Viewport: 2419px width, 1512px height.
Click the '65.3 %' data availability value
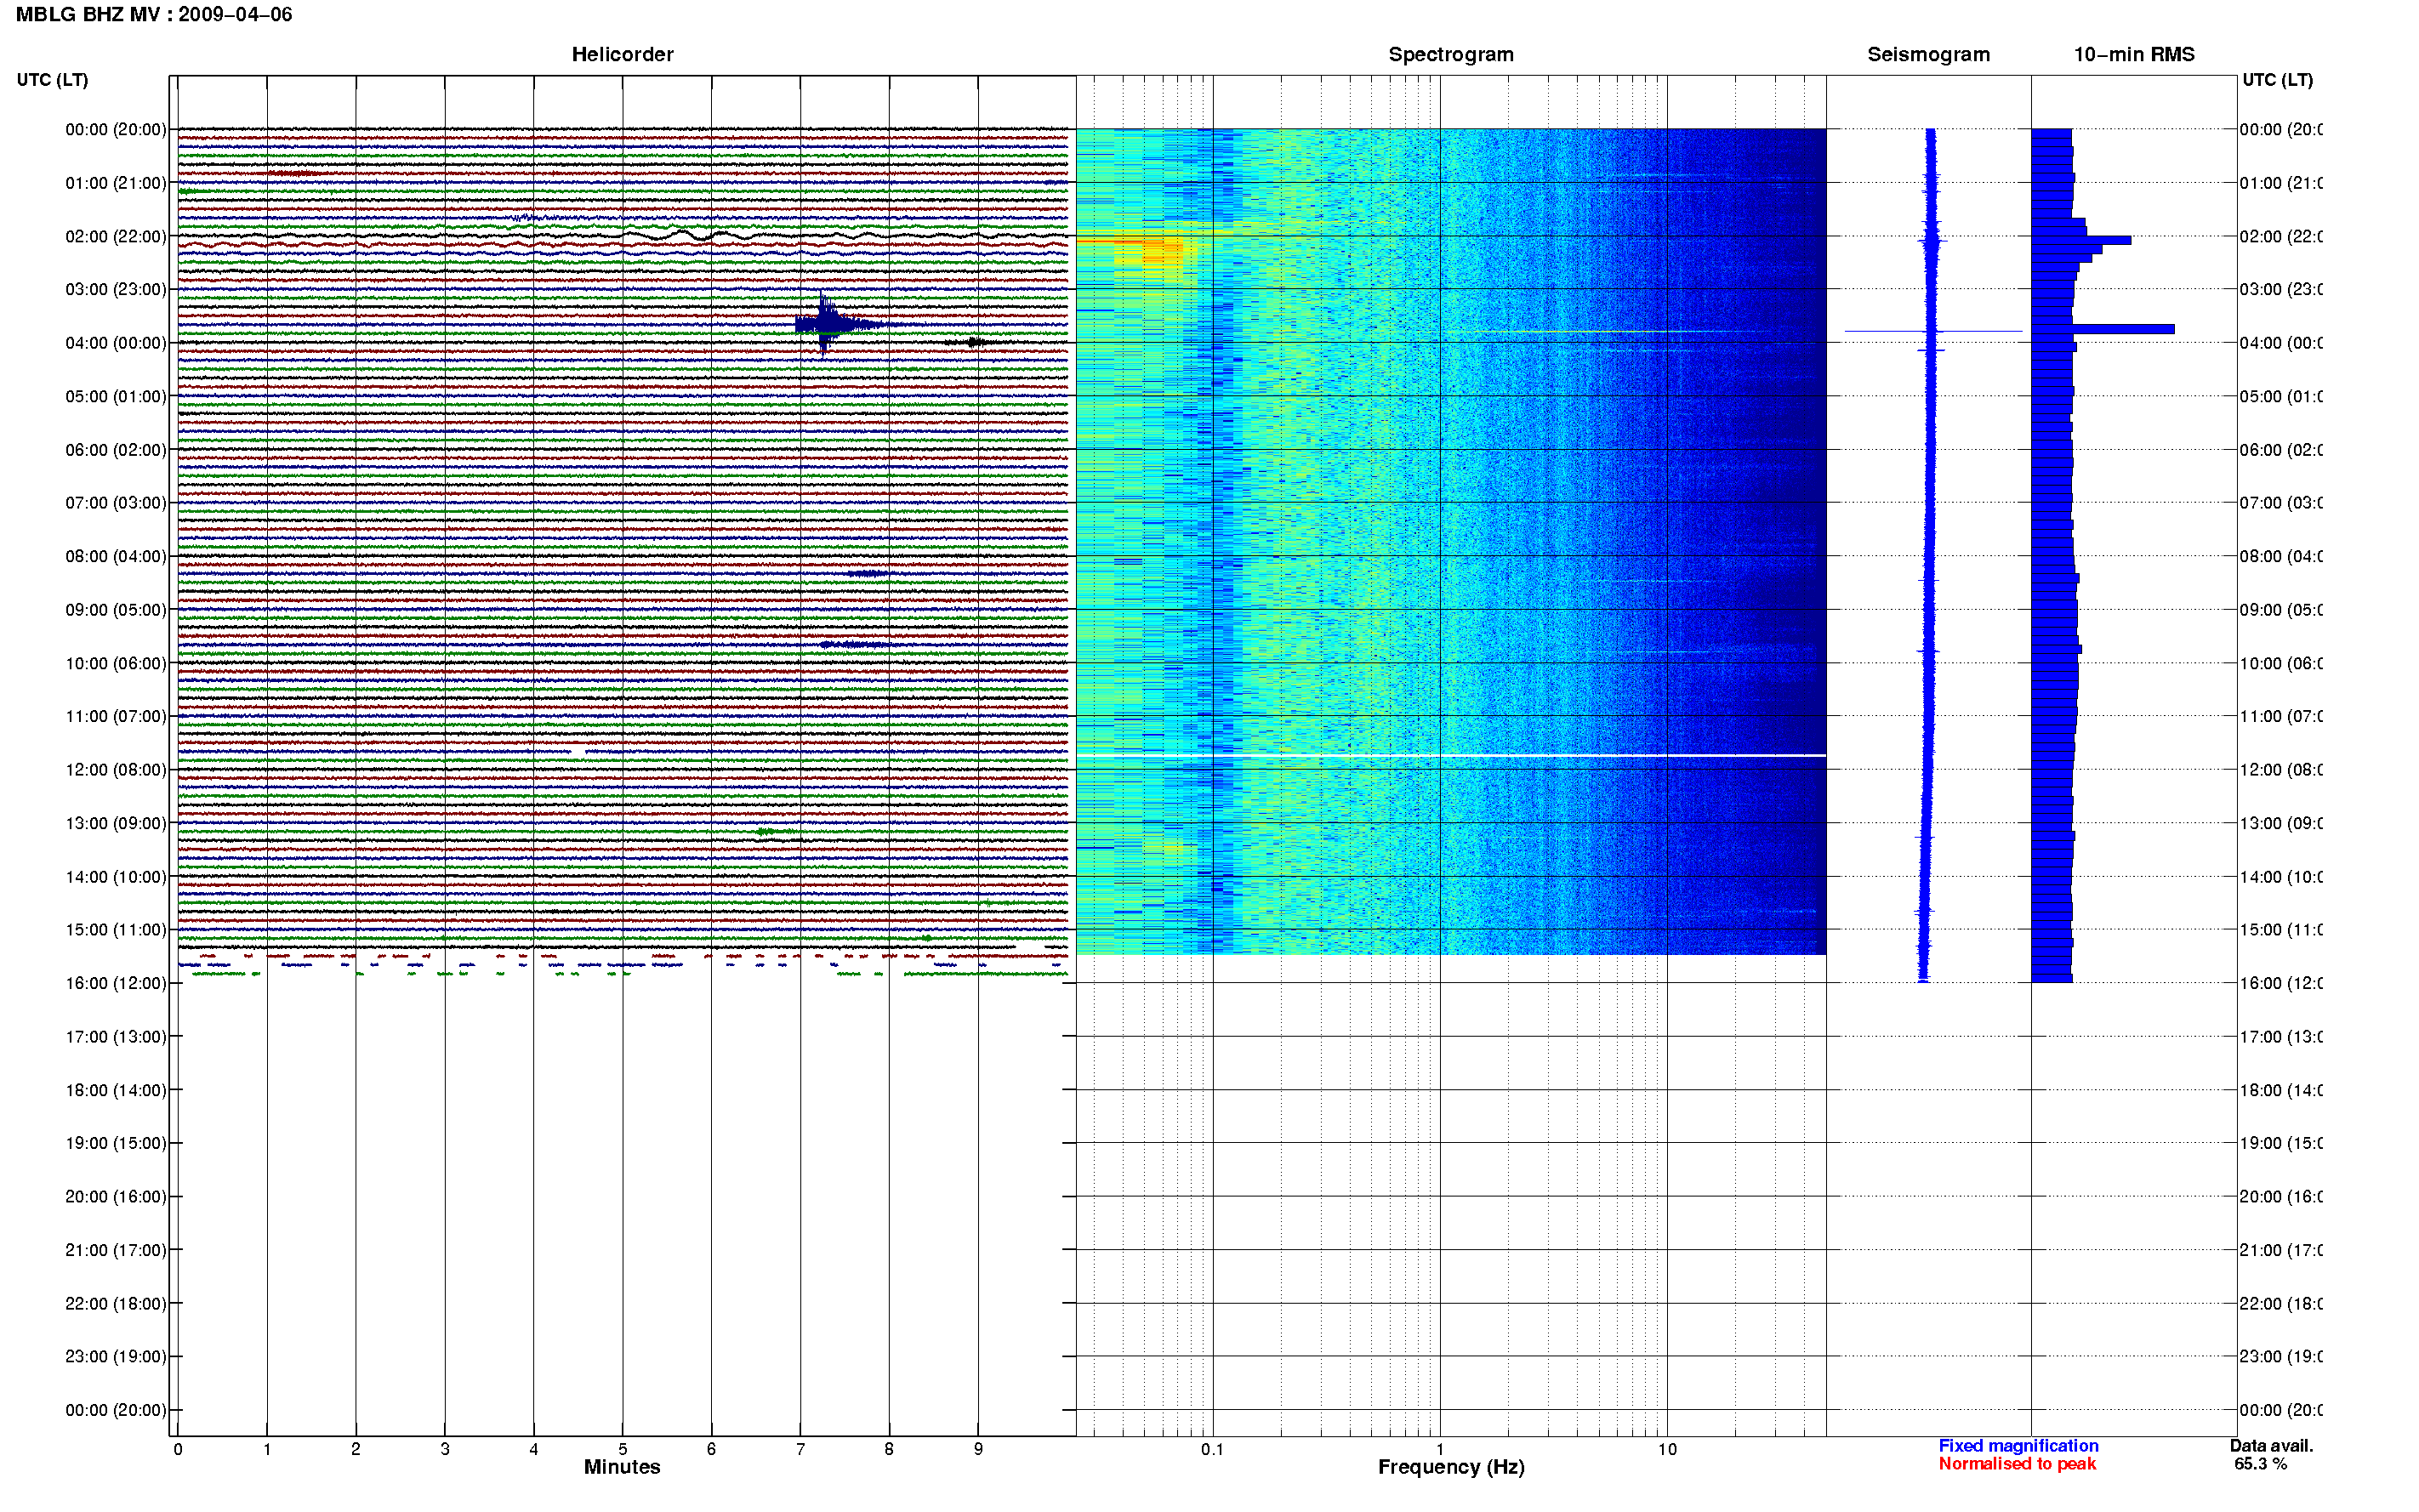(x=2260, y=1464)
